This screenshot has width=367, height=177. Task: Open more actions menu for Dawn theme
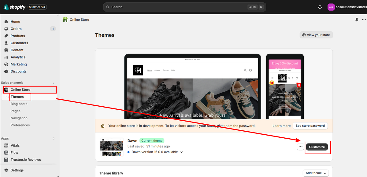click(300, 147)
